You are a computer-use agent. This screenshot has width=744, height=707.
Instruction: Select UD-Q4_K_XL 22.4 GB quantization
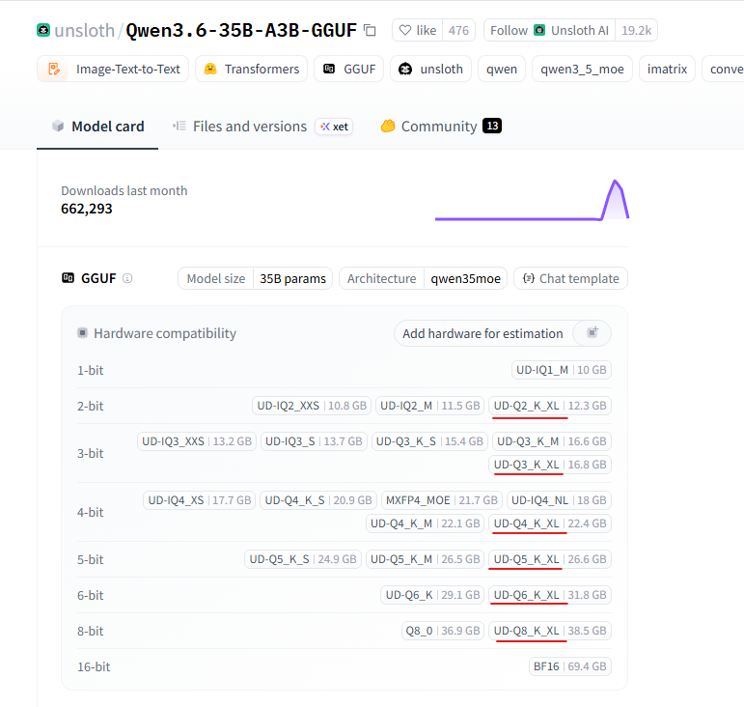click(x=550, y=523)
